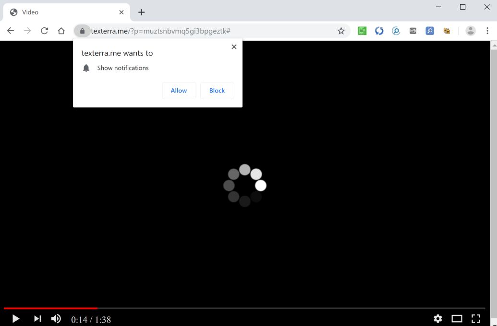Block notifications from texterra.me
Viewport: 497px width, 326px height.
pos(217,91)
